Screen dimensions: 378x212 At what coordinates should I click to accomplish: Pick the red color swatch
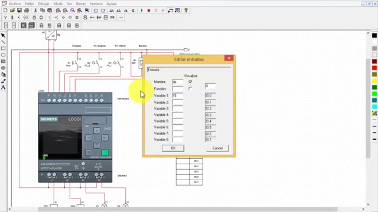point(374,68)
